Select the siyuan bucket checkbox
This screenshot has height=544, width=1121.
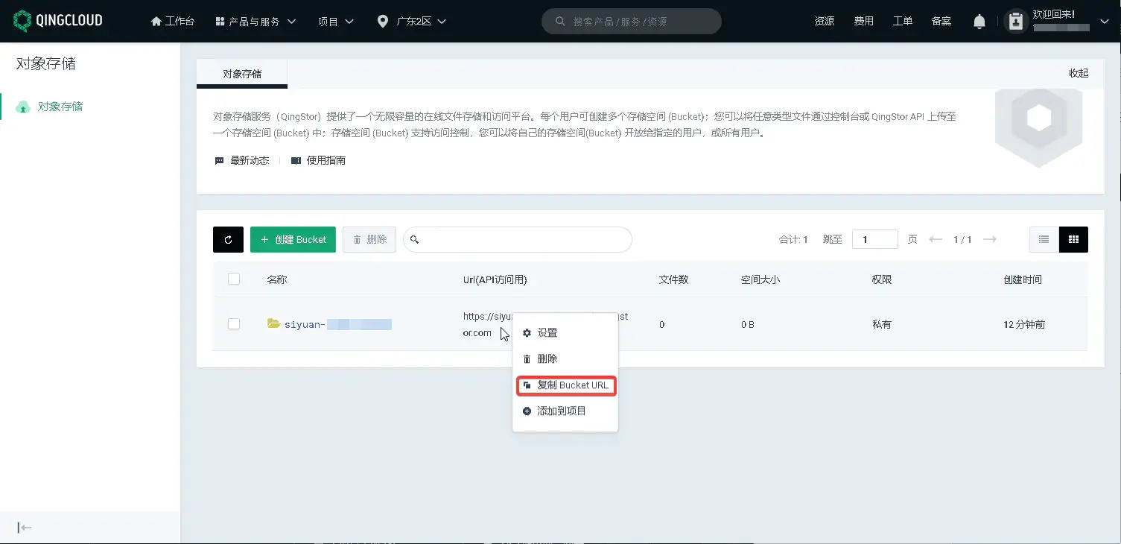coord(233,323)
